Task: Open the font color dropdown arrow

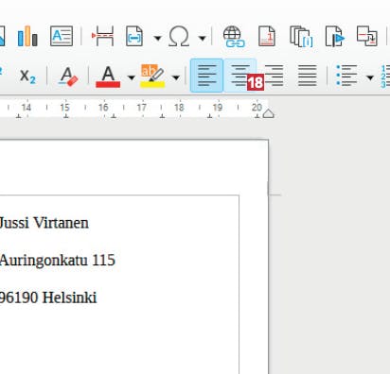Action: (132, 77)
